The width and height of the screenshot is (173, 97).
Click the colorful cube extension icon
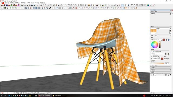(148, 5)
